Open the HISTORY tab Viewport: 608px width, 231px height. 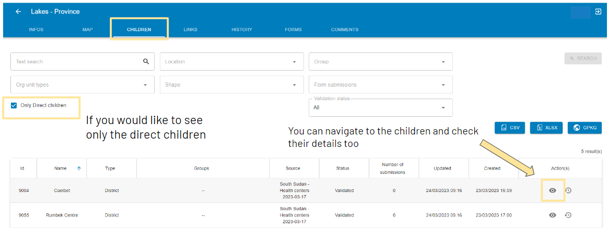click(242, 30)
